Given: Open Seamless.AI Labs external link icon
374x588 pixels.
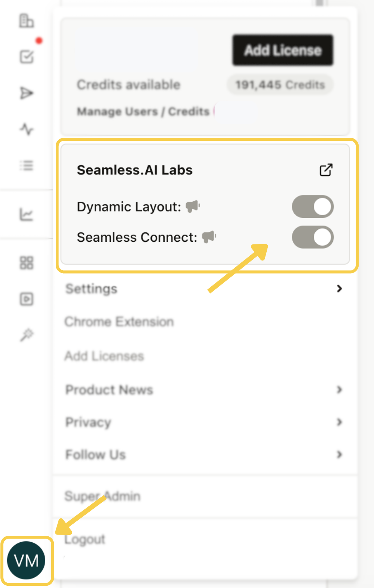Looking at the screenshot, I should pos(326,170).
